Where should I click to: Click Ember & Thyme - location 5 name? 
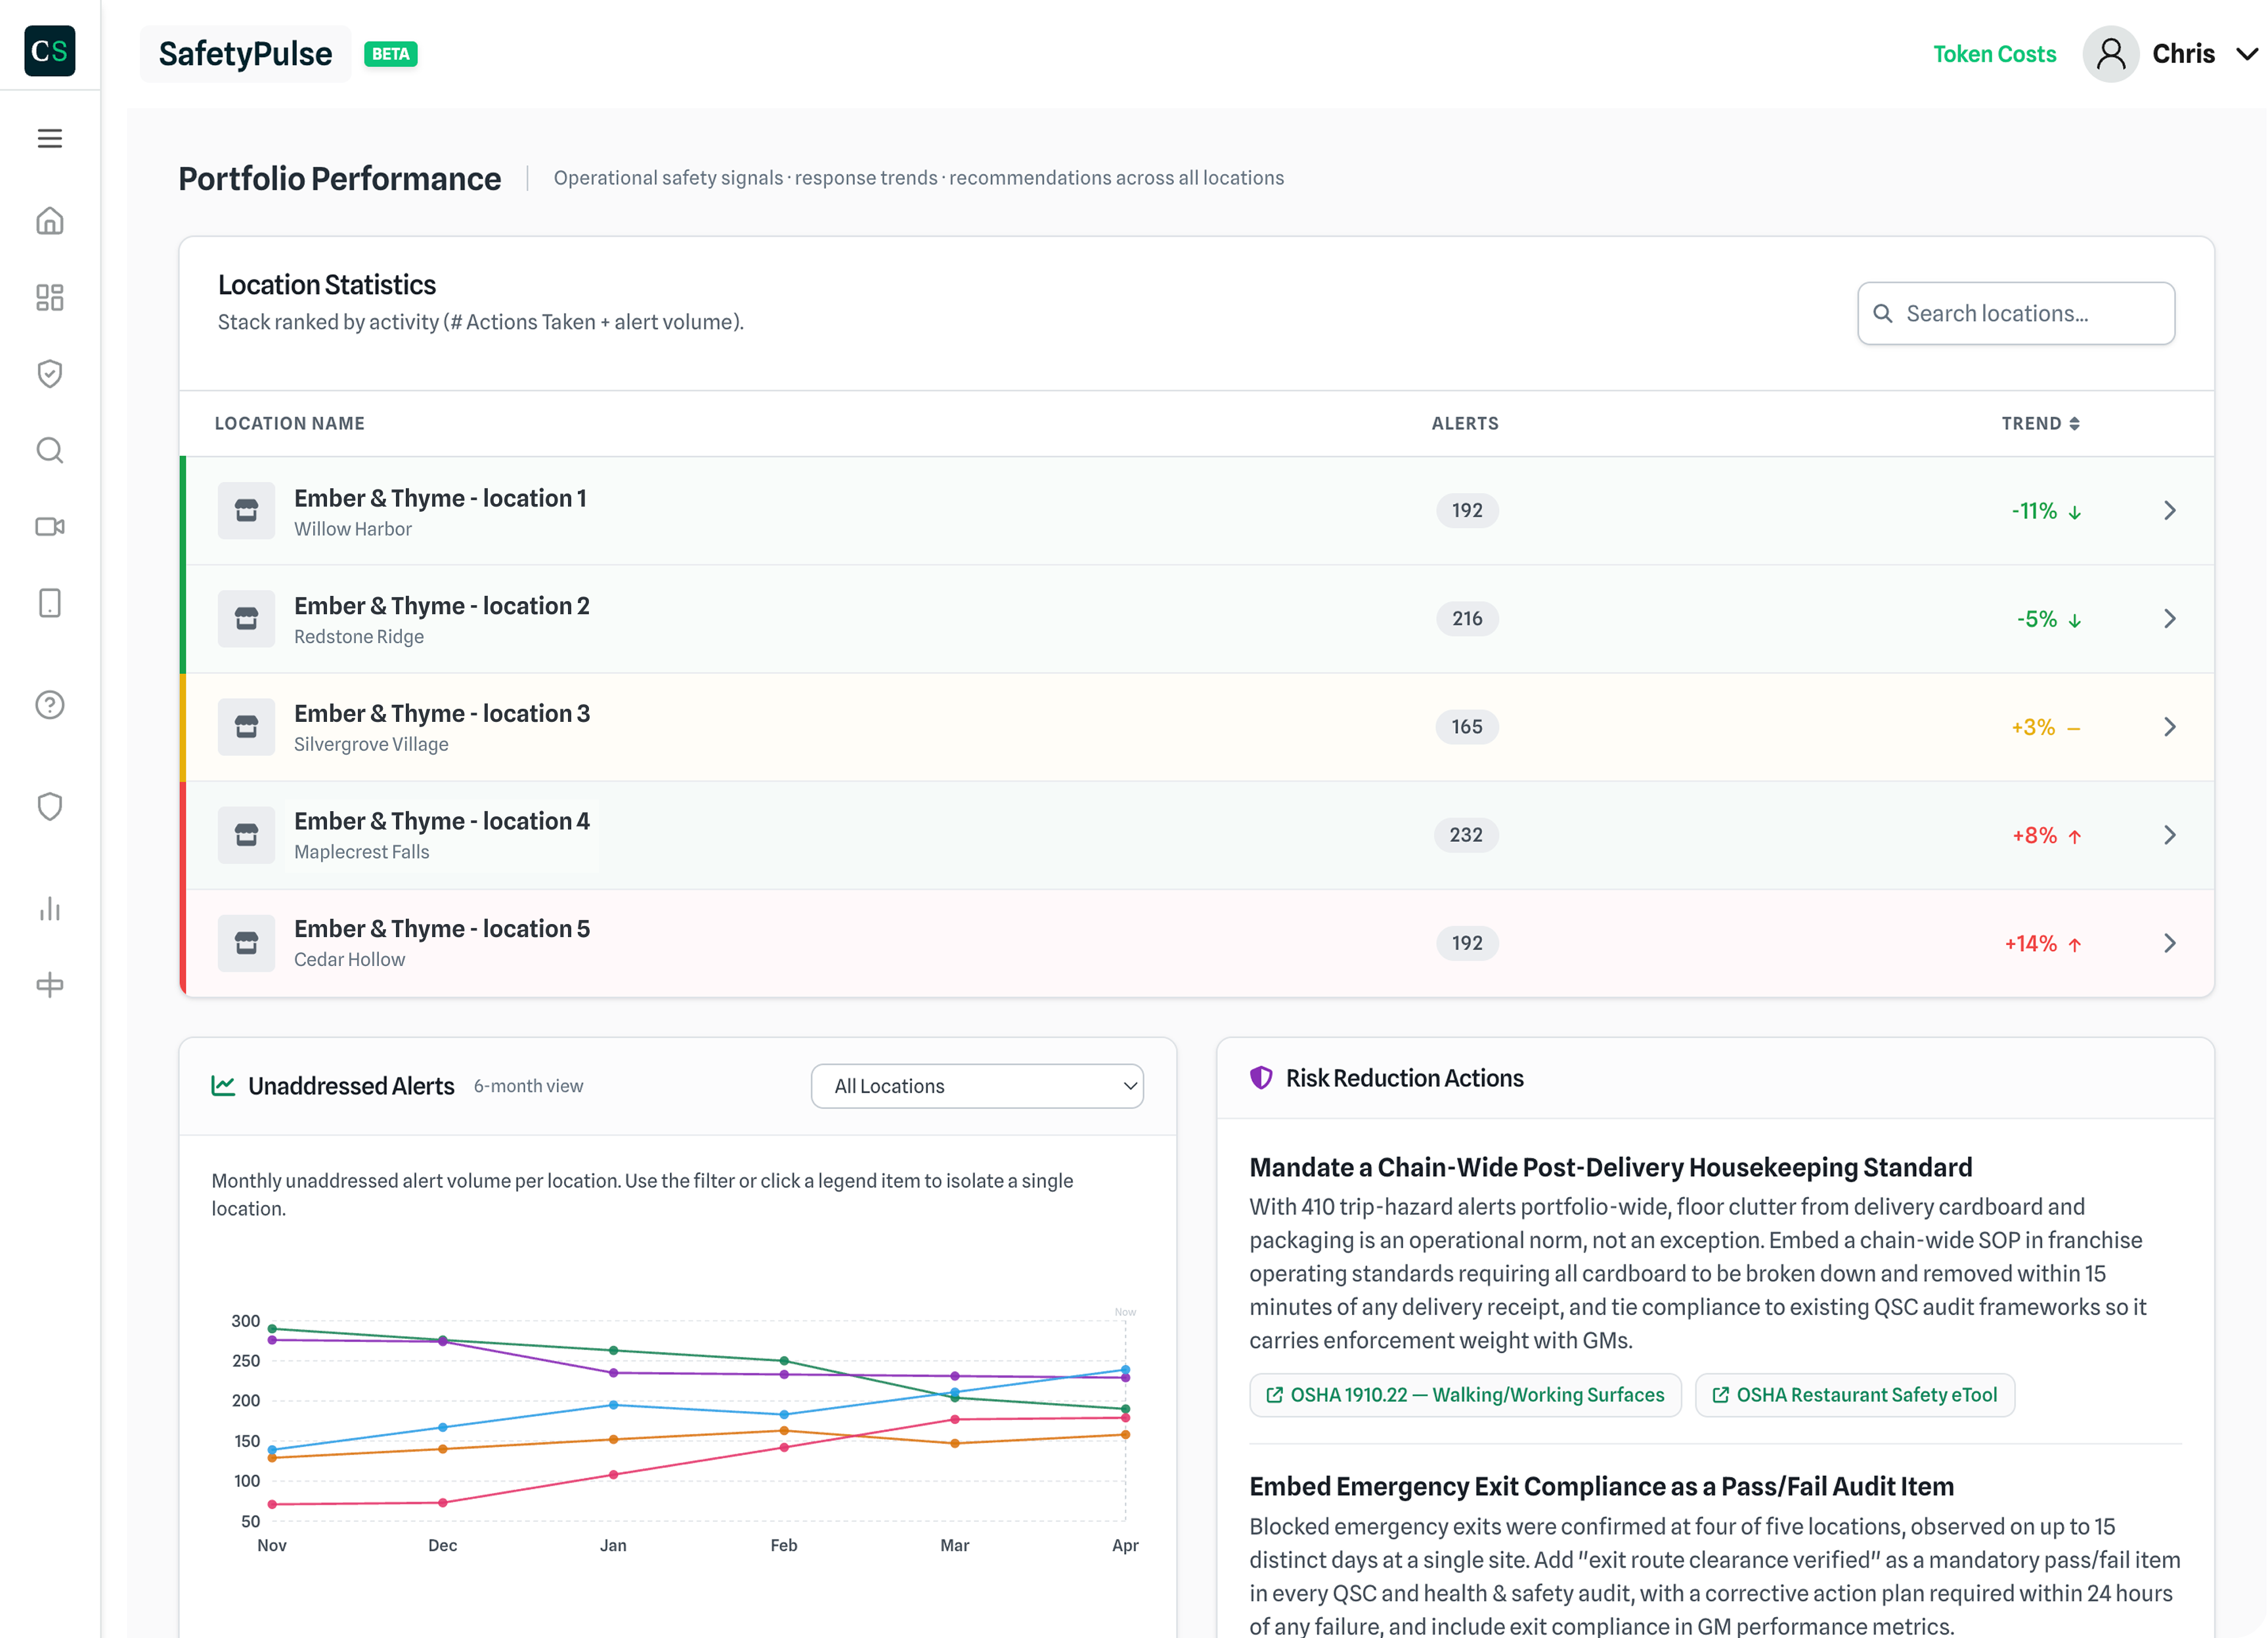coord(442,929)
